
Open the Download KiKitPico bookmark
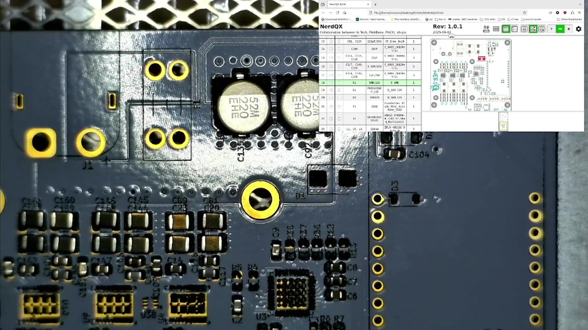click(x=337, y=19)
